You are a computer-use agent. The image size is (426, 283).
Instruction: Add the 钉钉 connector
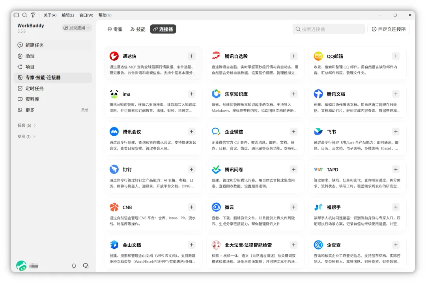(192, 169)
